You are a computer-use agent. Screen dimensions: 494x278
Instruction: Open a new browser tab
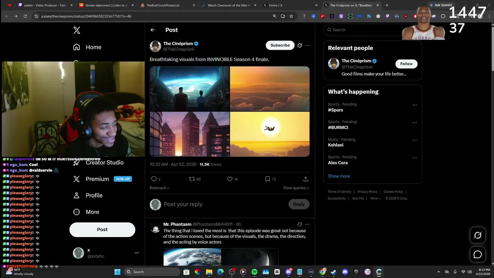[387, 5]
